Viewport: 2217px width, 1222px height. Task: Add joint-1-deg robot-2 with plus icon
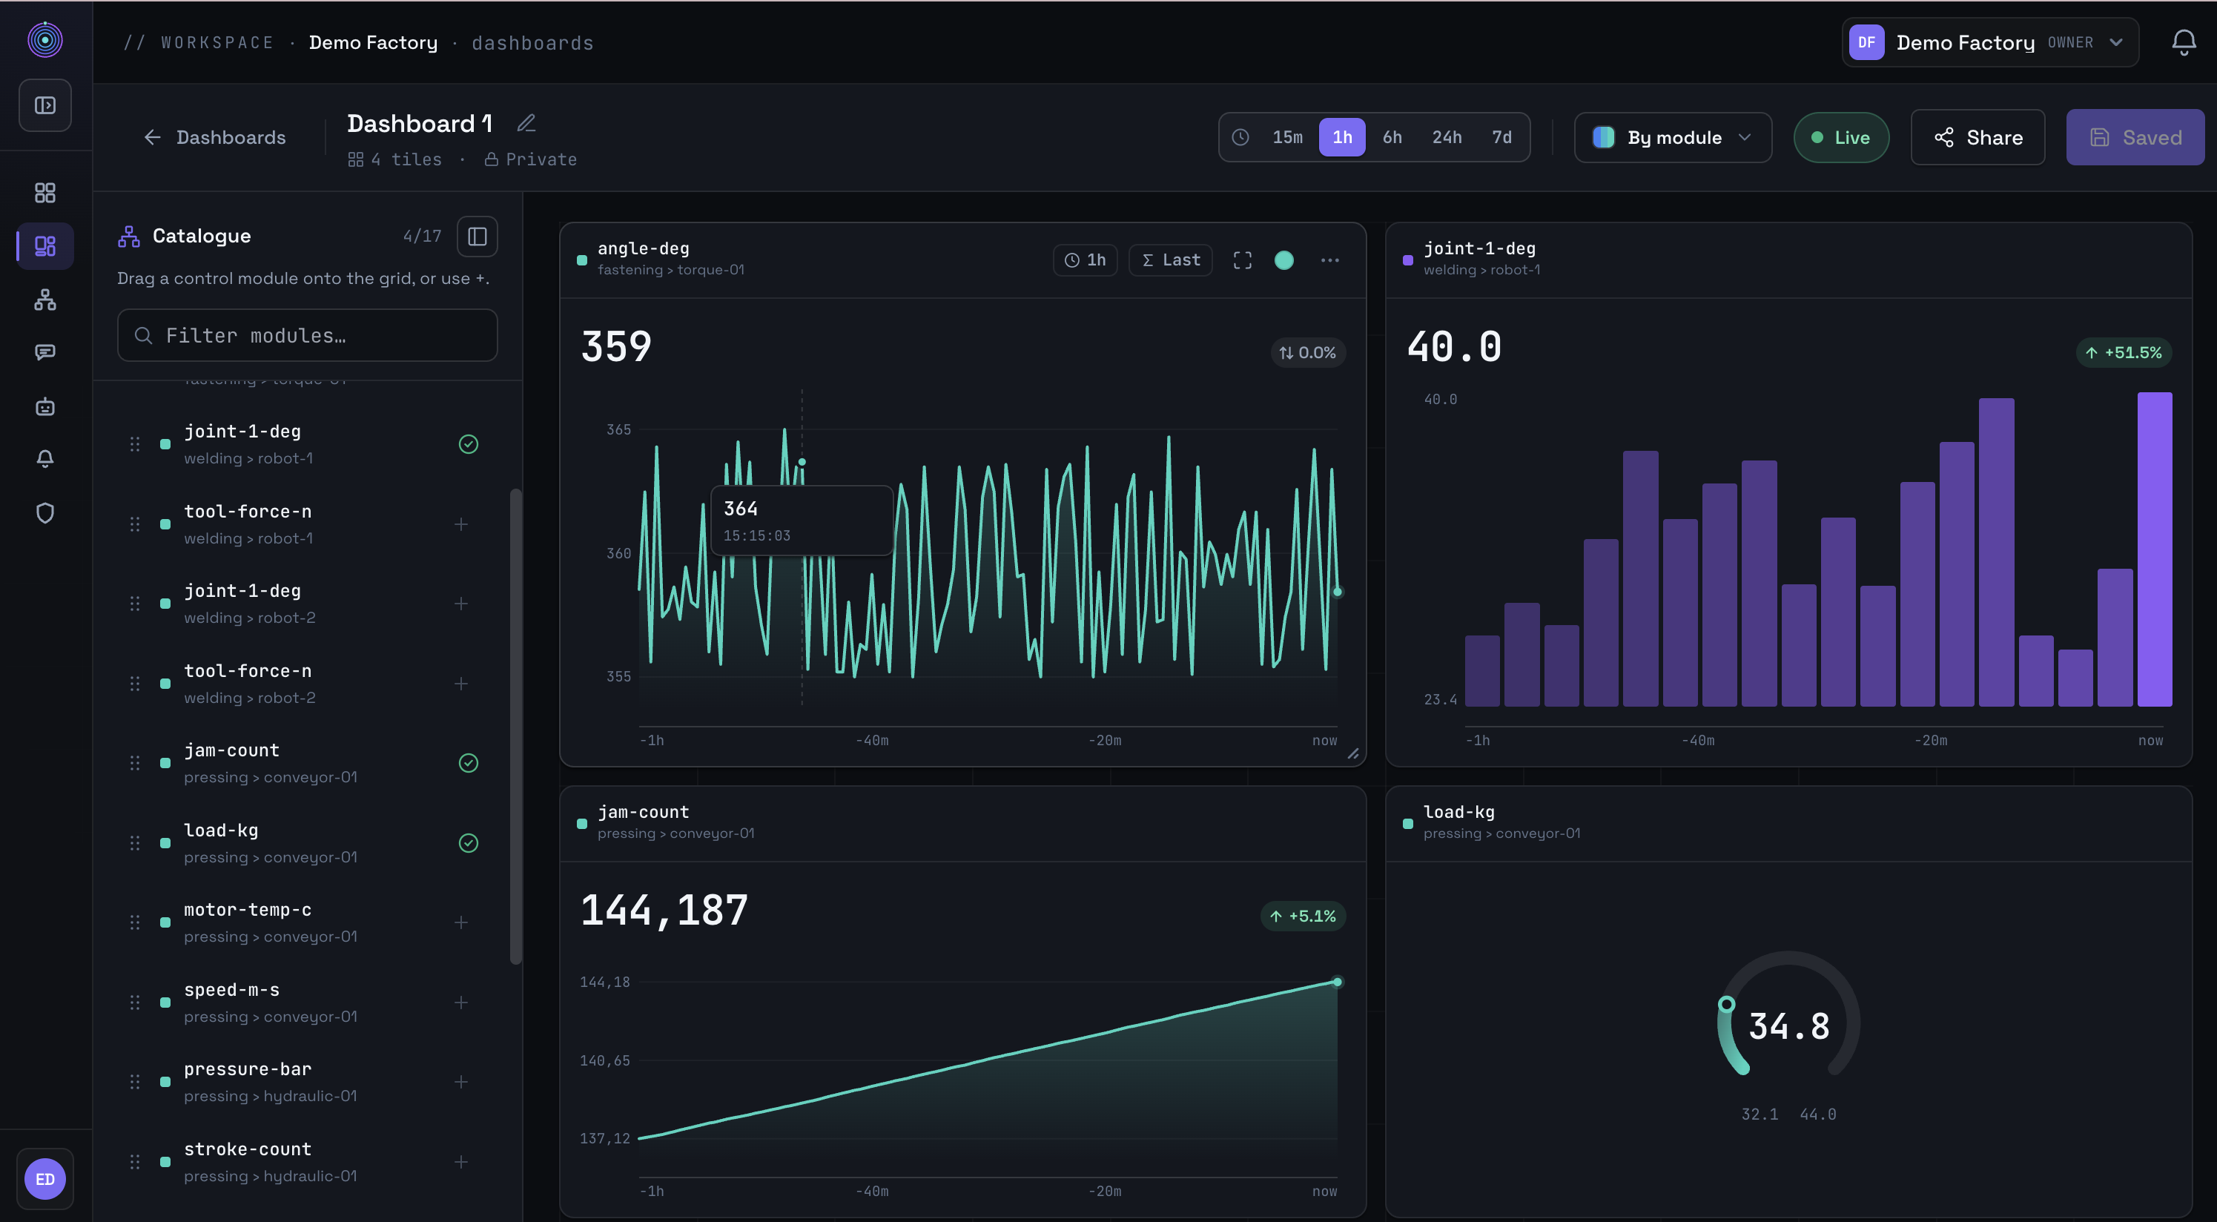coord(461,604)
